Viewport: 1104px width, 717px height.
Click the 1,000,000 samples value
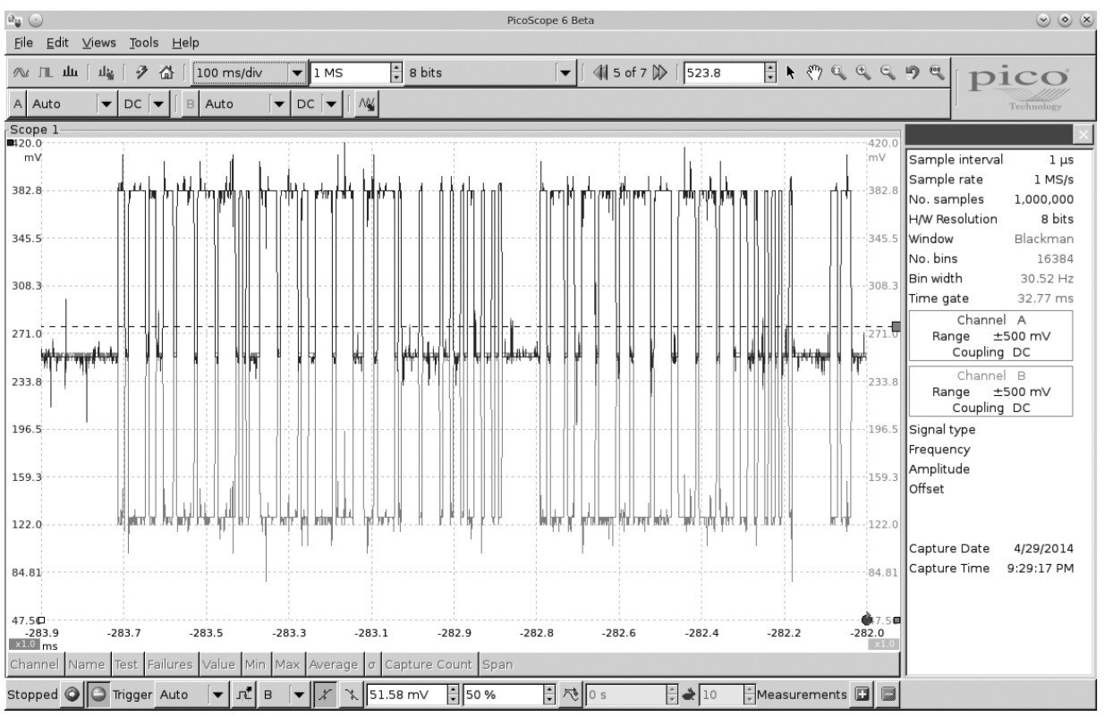click(x=1043, y=199)
